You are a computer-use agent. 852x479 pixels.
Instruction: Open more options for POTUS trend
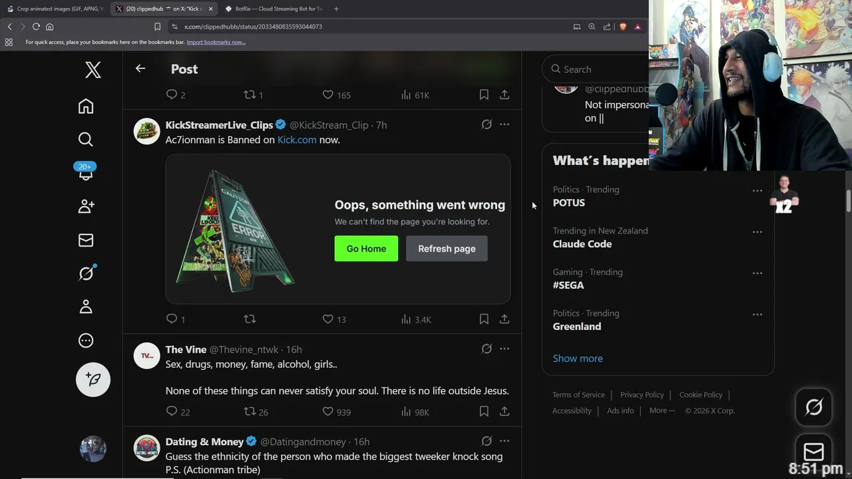(757, 191)
